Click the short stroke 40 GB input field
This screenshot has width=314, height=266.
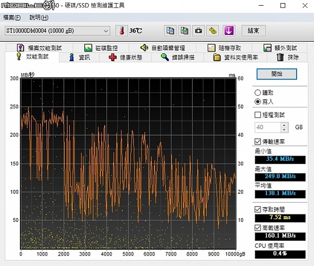[267, 127]
